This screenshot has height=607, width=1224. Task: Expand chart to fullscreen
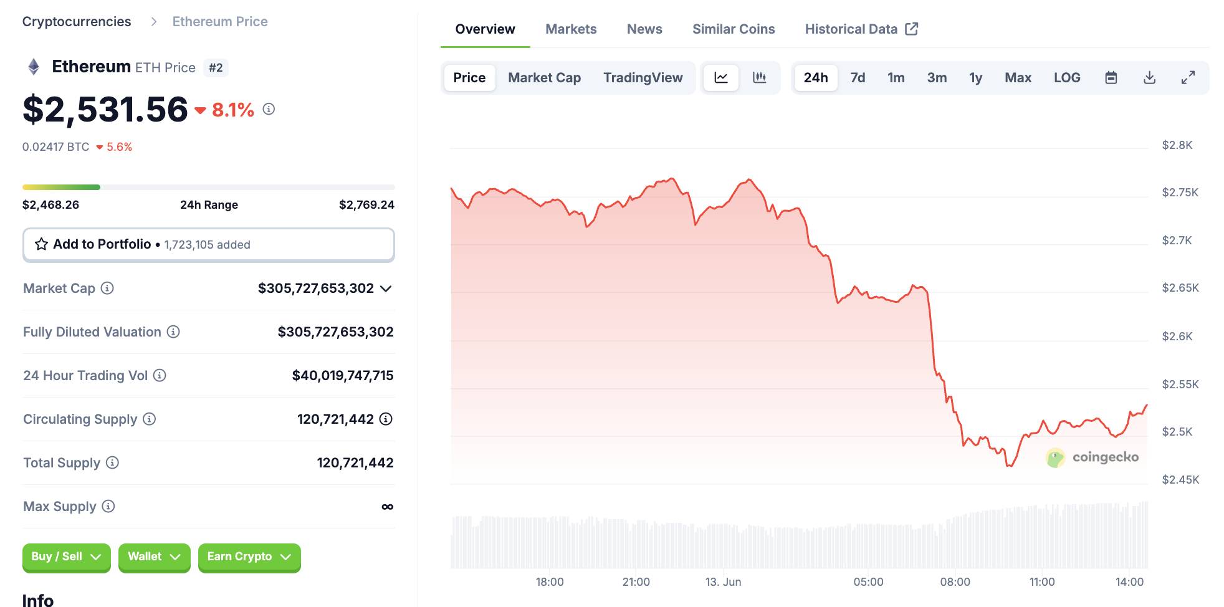1188,78
